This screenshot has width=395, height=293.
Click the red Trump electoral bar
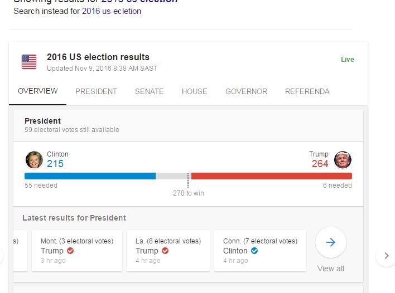point(272,176)
